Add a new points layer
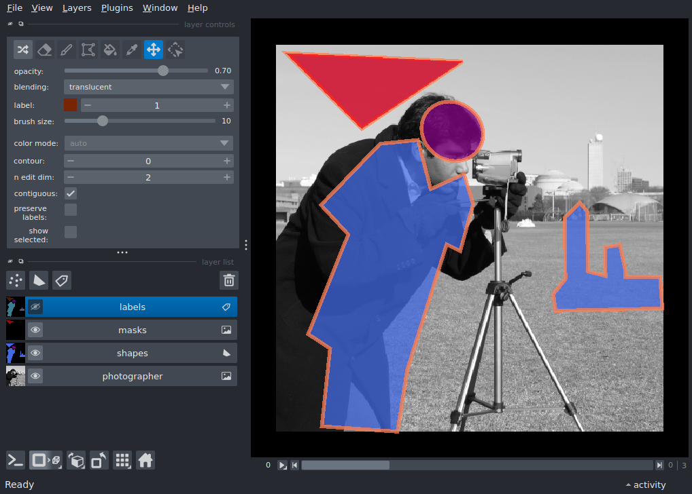The width and height of the screenshot is (692, 494). tap(16, 280)
